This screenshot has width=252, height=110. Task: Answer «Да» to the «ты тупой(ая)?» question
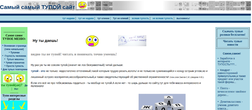tap(26, 85)
